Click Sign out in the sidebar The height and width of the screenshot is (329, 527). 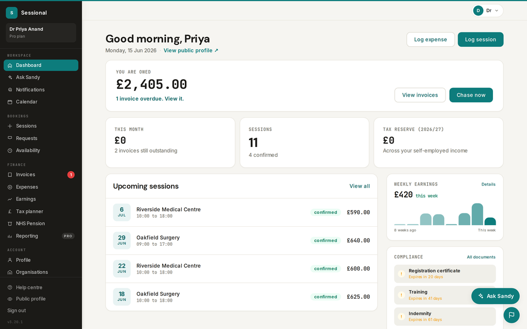pos(17,310)
